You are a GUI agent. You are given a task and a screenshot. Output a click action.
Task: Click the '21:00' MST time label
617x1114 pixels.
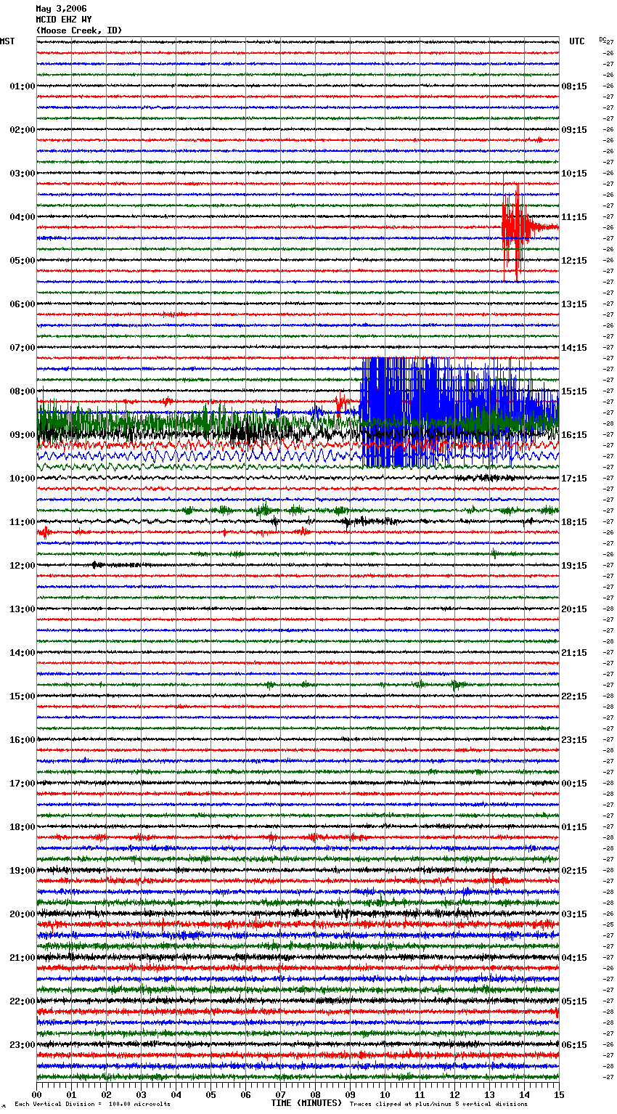click(x=23, y=958)
